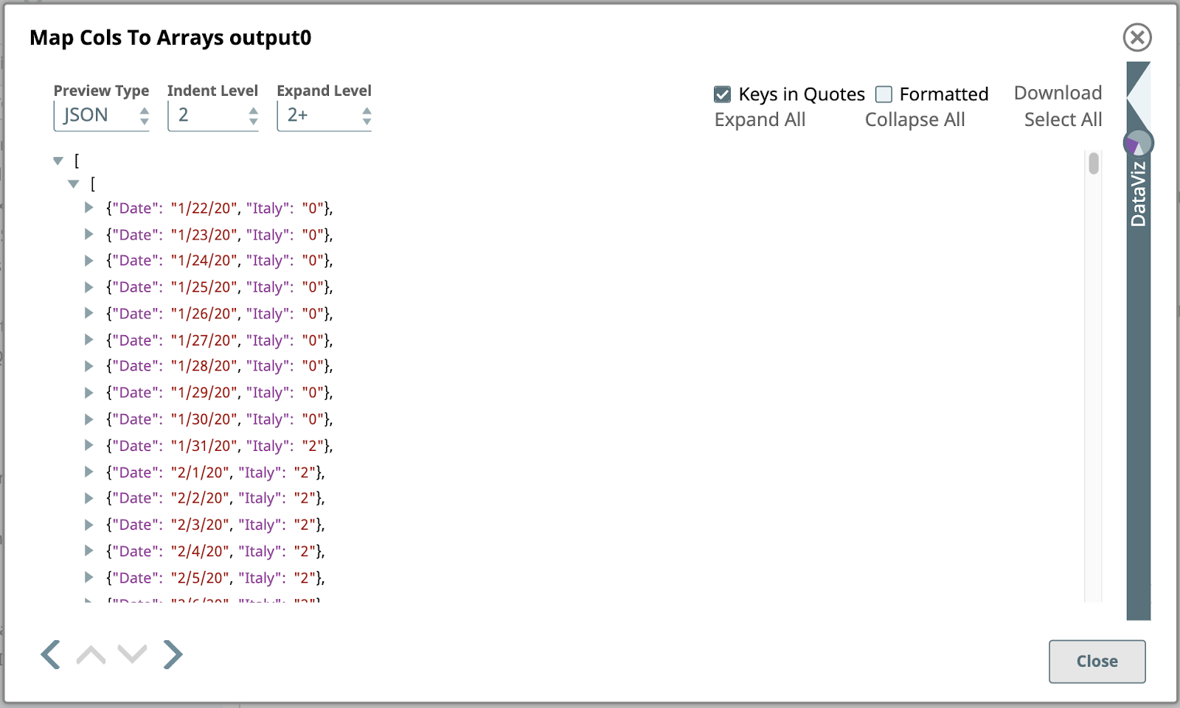1180x708 pixels.
Task: Click the Download link
Action: pyautogui.click(x=1058, y=93)
